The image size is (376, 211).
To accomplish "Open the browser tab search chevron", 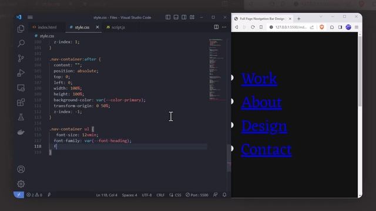I will coord(321,16).
